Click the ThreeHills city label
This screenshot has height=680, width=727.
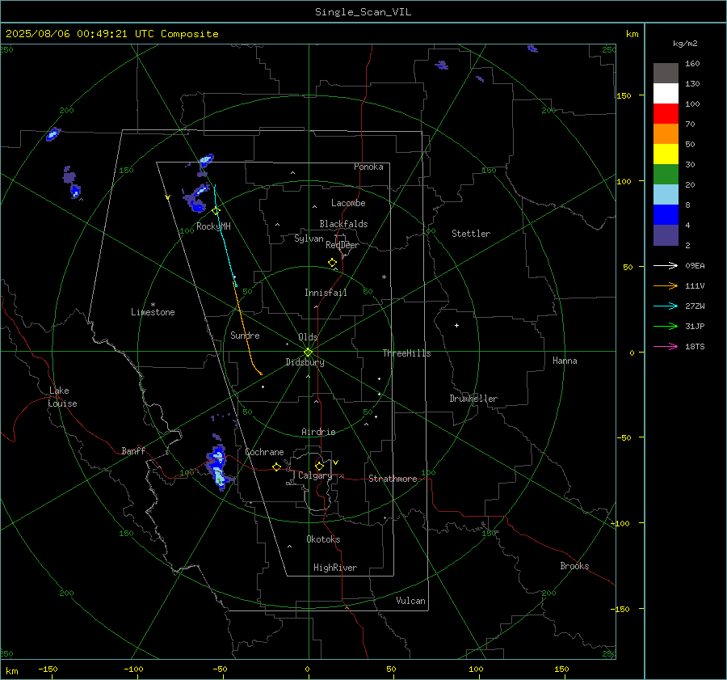[406, 353]
